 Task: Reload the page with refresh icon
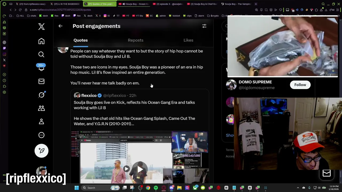coord(20,10)
